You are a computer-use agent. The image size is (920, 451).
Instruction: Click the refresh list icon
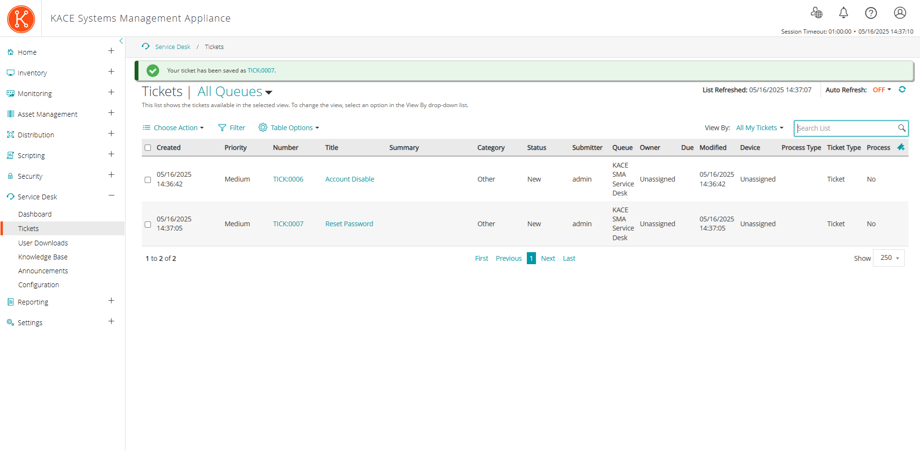pyautogui.click(x=902, y=90)
